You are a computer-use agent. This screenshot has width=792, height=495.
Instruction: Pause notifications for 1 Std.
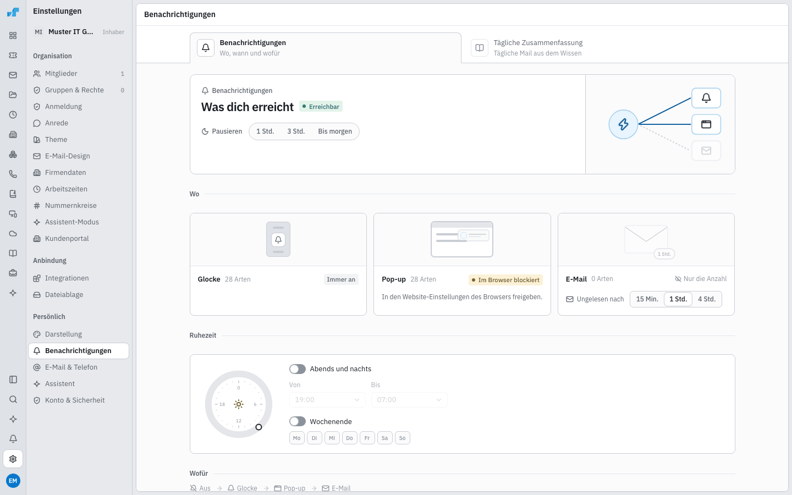click(x=265, y=131)
